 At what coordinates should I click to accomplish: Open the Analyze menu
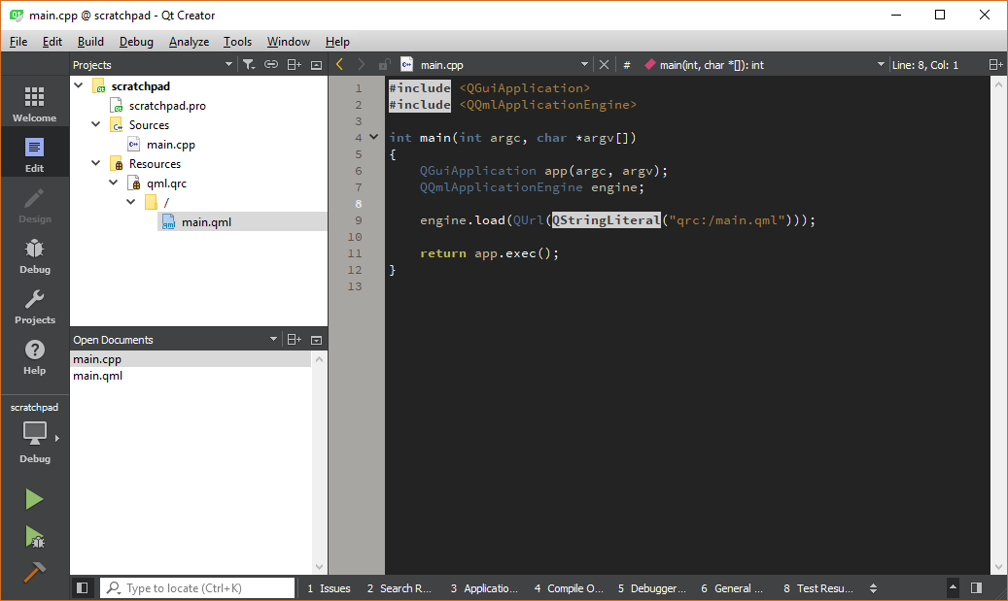(189, 42)
